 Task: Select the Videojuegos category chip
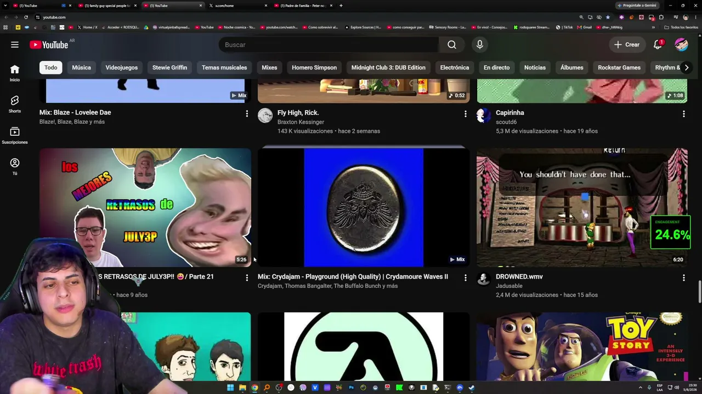point(122,68)
